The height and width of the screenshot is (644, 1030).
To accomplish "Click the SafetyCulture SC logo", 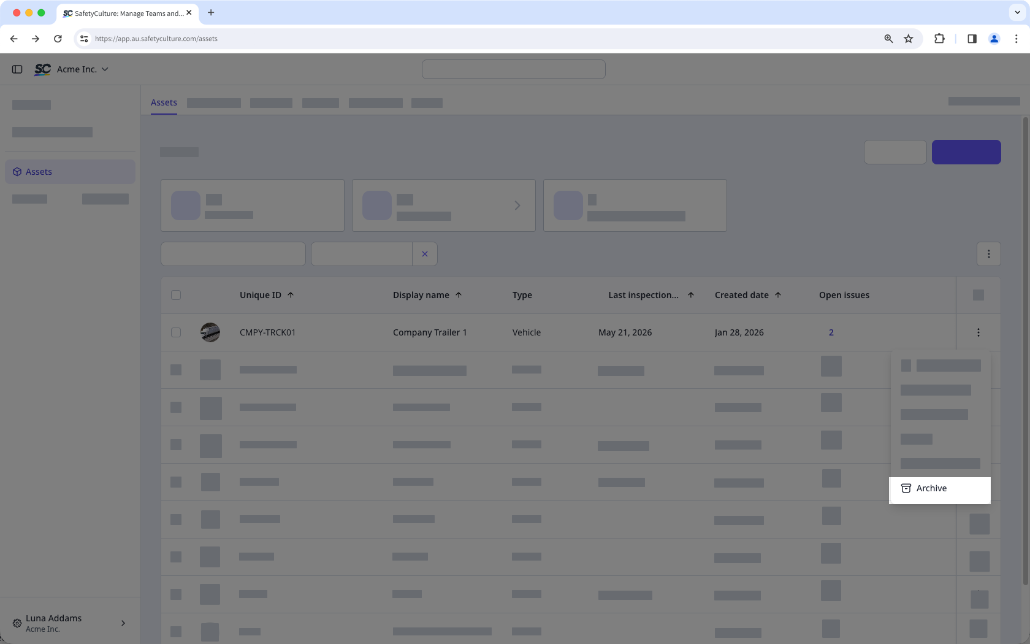I will coord(42,69).
